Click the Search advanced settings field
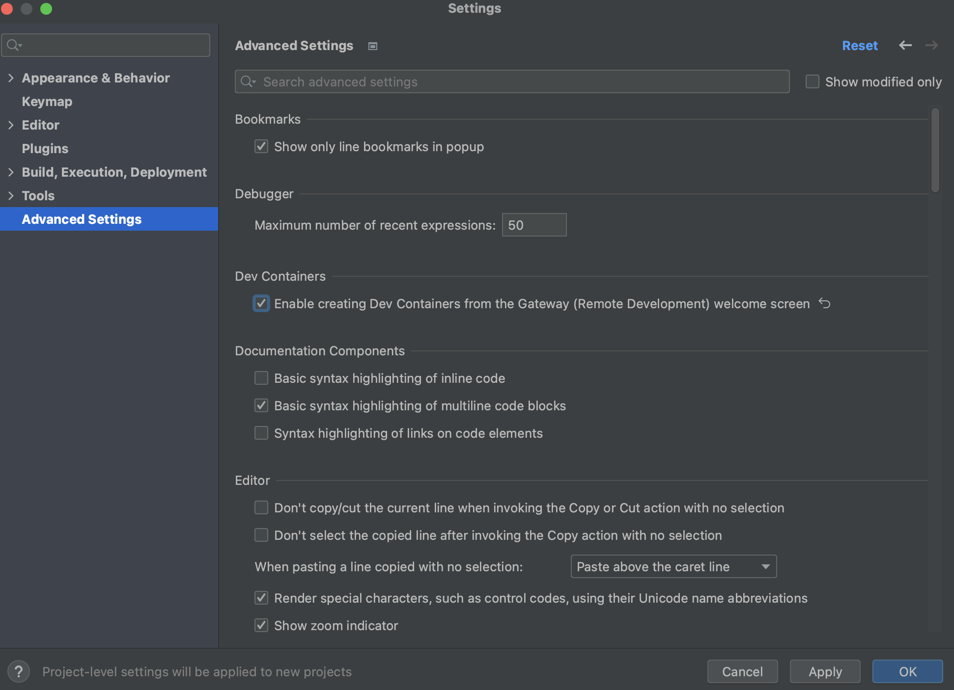954x690 pixels. 512,81
